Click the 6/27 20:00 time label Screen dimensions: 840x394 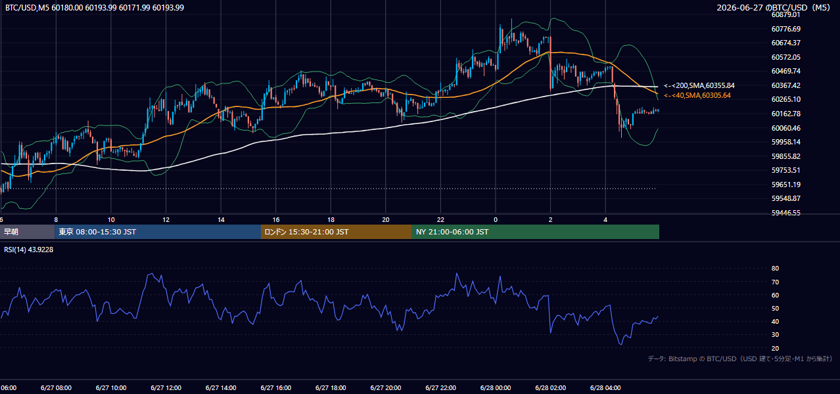pyautogui.click(x=386, y=388)
